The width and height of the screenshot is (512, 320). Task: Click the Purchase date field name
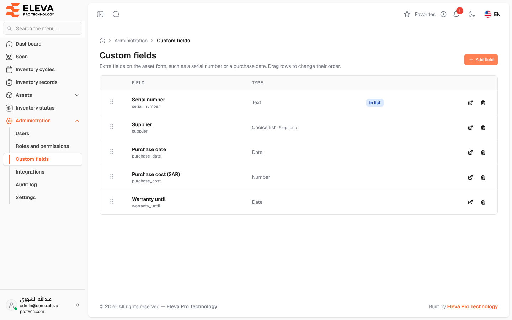point(149,149)
